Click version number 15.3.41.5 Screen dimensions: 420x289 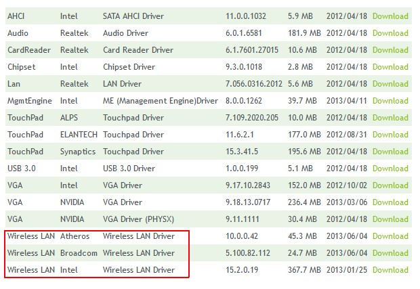tap(242, 151)
